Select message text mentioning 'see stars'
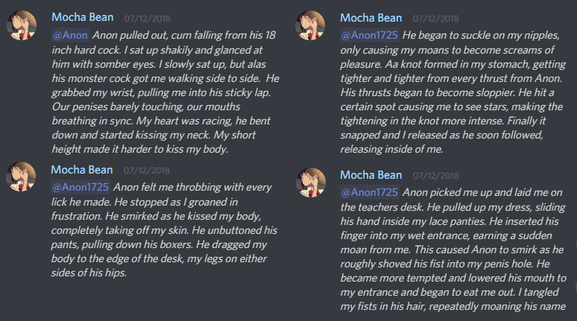This screenshot has height=321, width=577. (453, 92)
